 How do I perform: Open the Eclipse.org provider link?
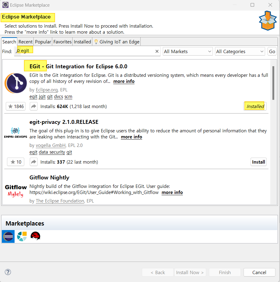click(46, 90)
